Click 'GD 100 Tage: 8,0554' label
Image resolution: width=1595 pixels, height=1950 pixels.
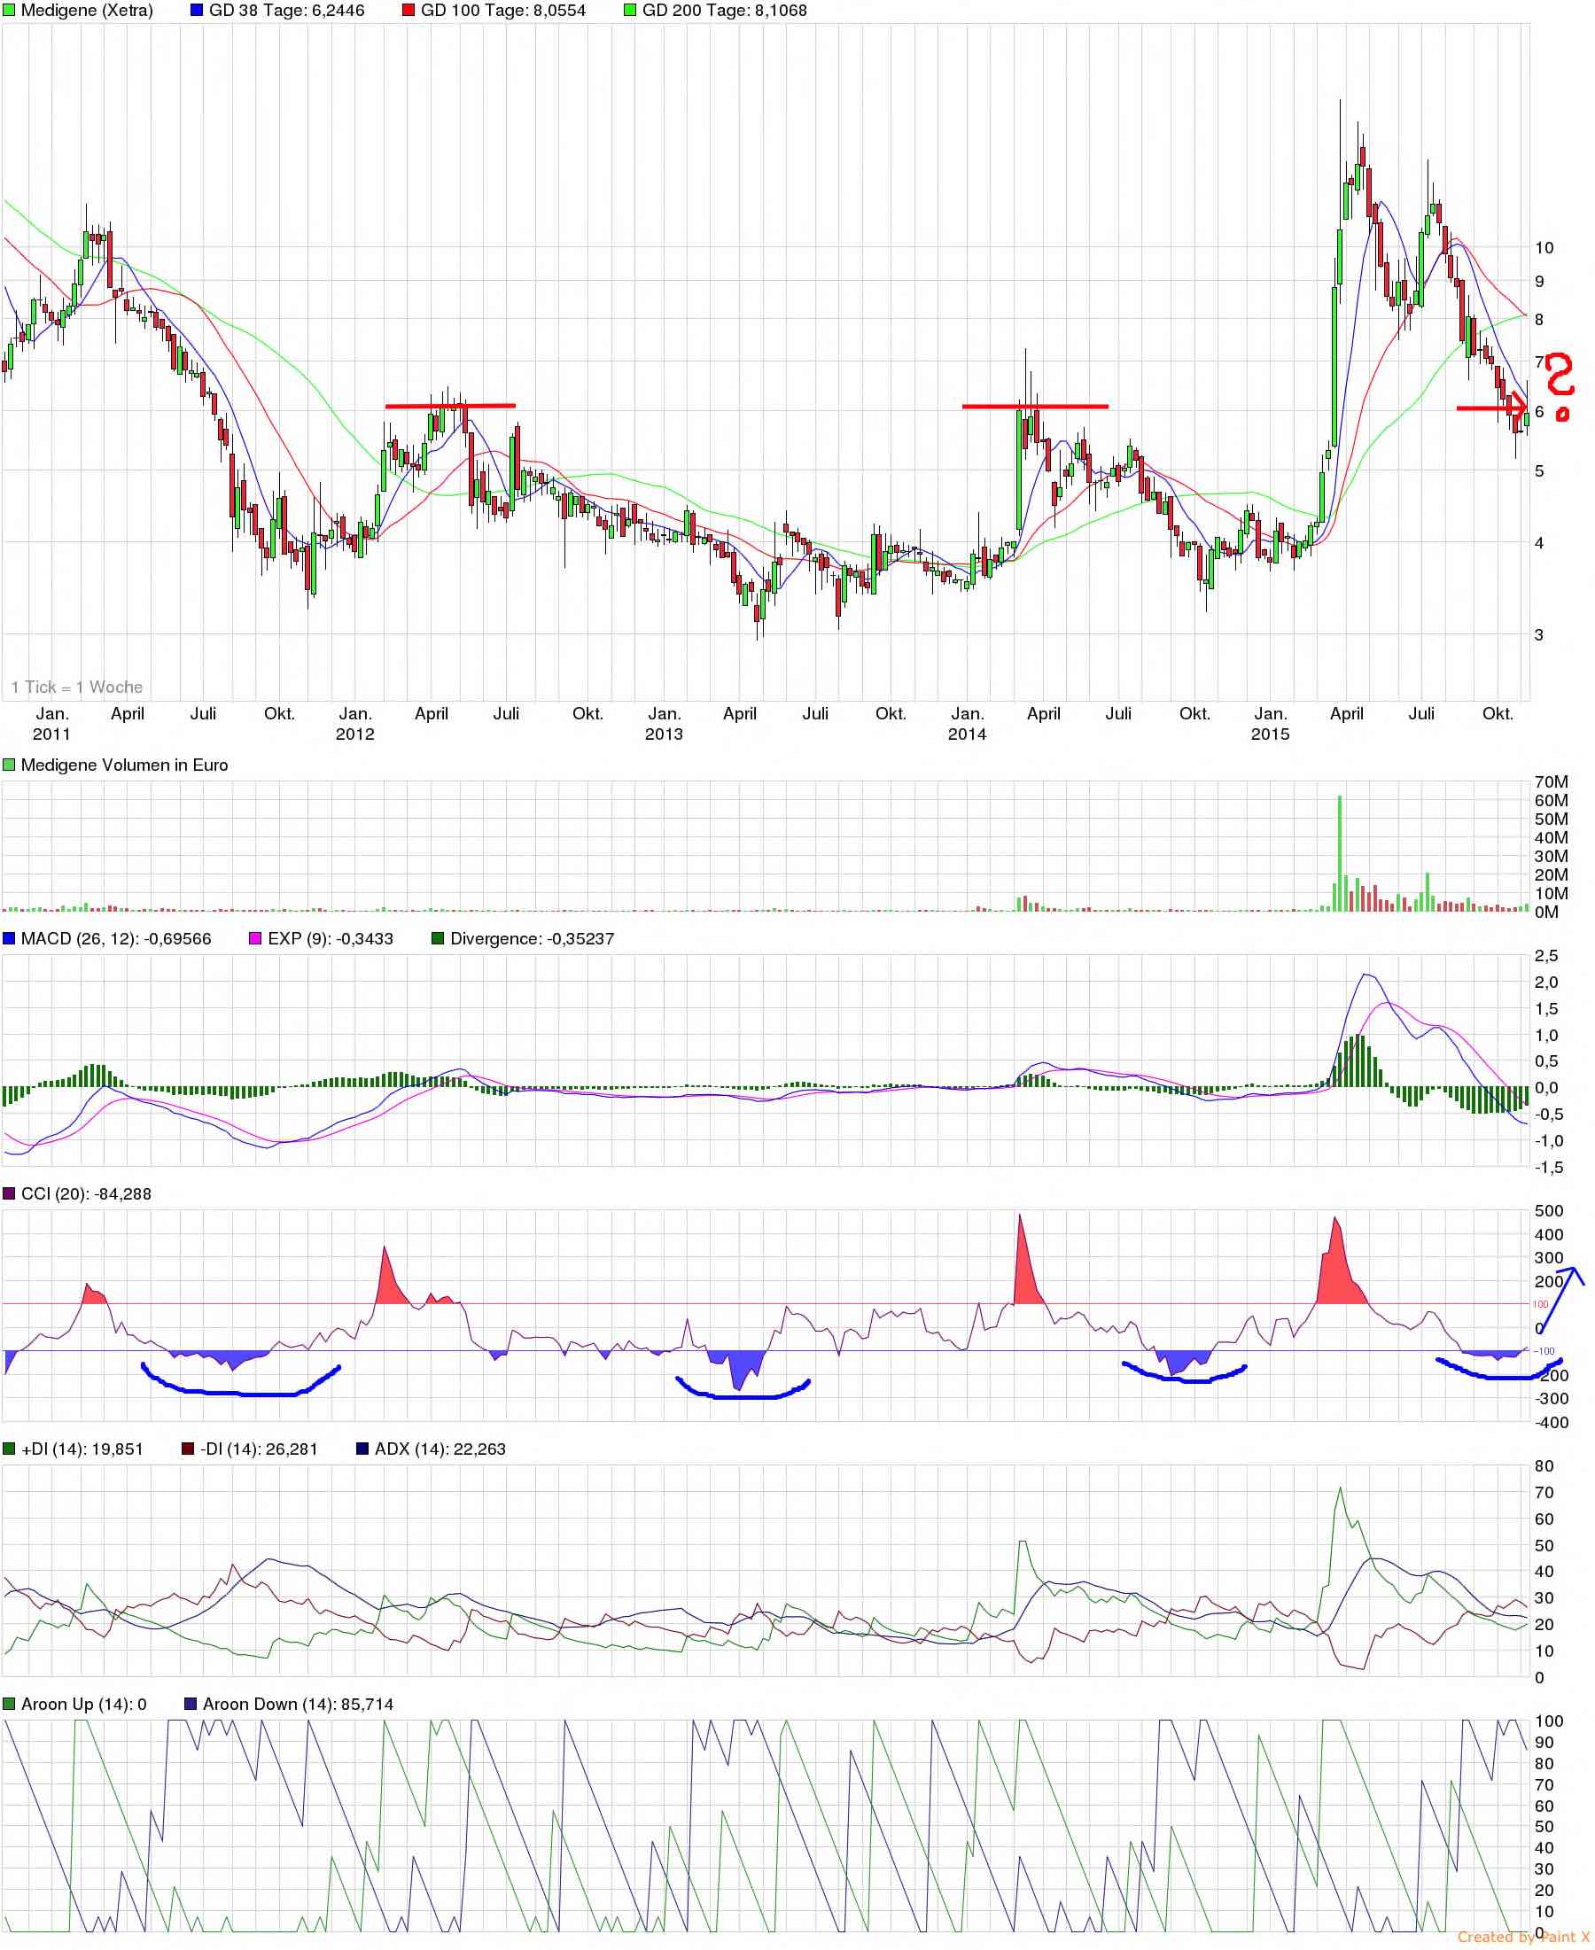pyautogui.click(x=503, y=11)
